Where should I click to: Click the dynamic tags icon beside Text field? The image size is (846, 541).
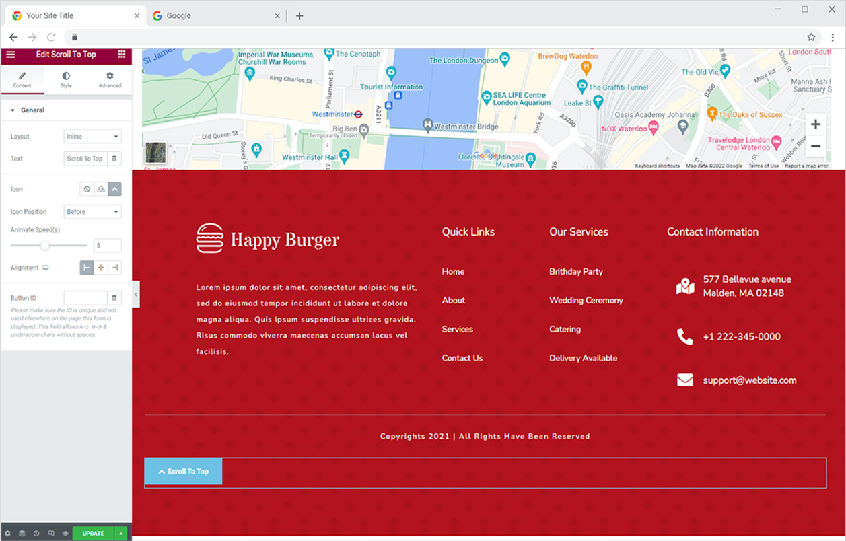(x=114, y=159)
